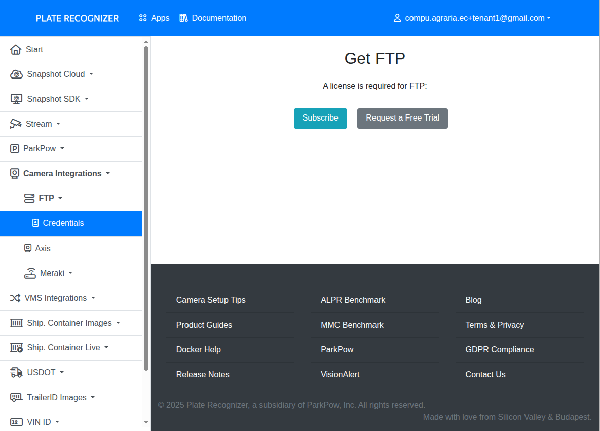Open Documentation from the top bar
This screenshot has height=431, width=600.
click(x=213, y=18)
